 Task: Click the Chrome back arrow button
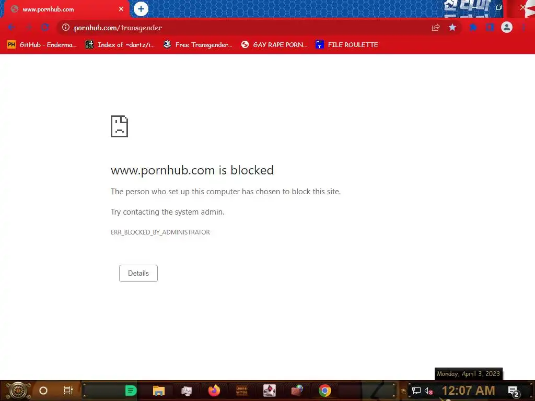tap(11, 27)
